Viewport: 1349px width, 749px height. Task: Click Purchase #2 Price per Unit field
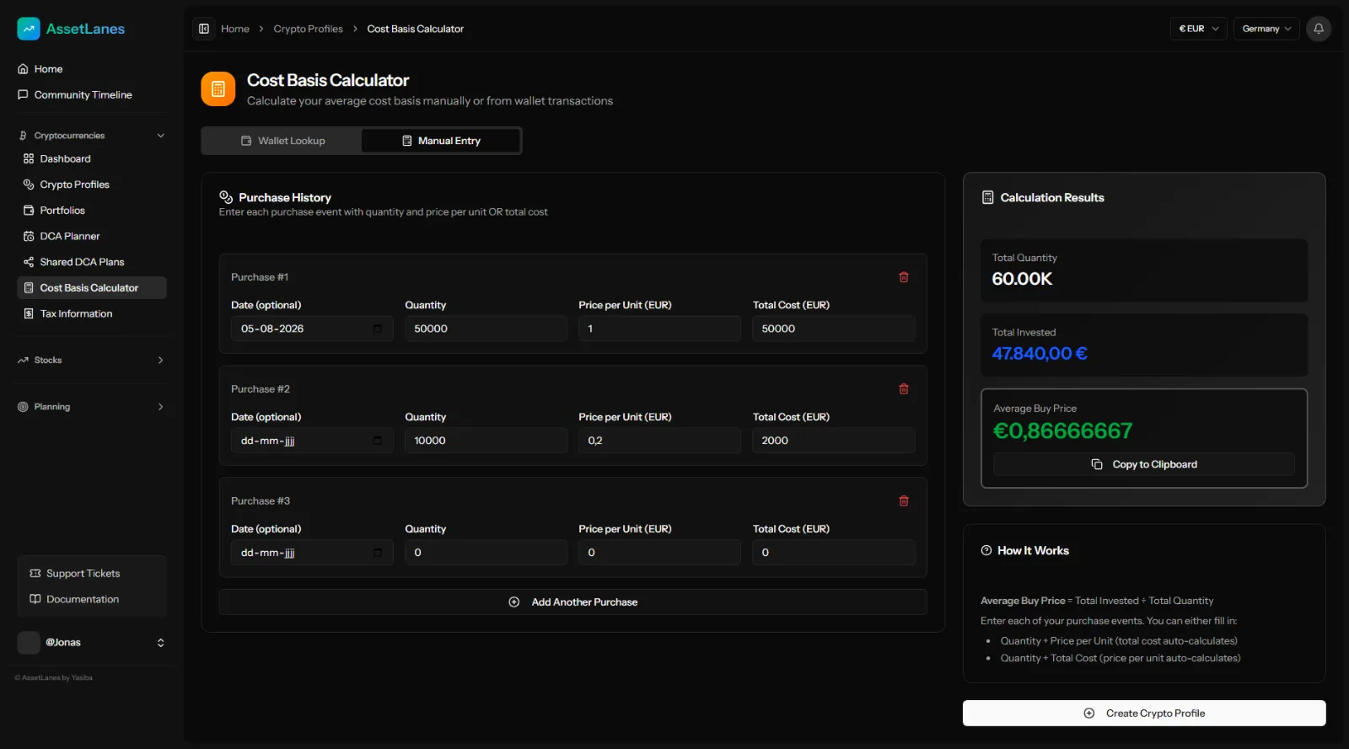coord(659,441)
